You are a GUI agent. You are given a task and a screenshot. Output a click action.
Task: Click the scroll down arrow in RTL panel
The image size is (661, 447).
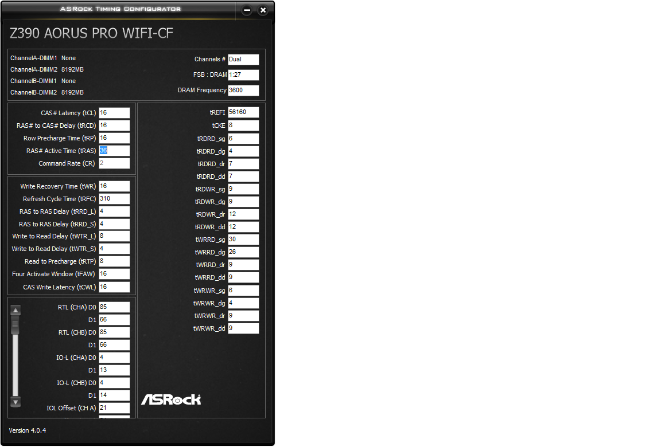pyautogui.click(x=15, y=402)
